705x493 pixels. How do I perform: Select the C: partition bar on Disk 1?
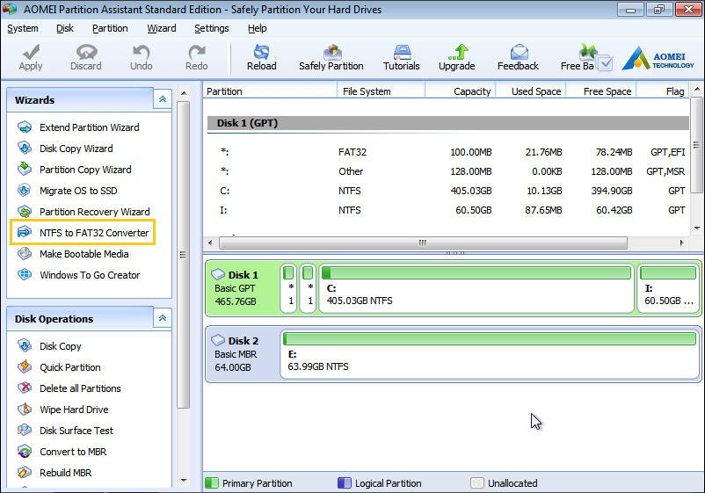476,288
